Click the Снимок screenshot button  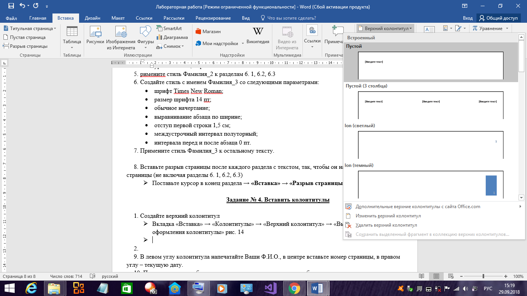click(170, 46)
